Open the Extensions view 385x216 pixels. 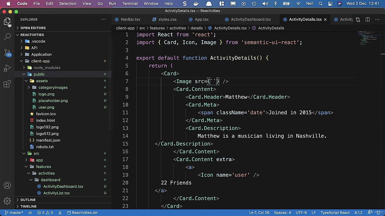coord(7,84)
